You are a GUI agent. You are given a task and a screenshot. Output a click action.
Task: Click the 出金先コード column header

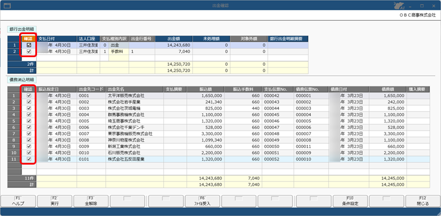tap(91, 89)
